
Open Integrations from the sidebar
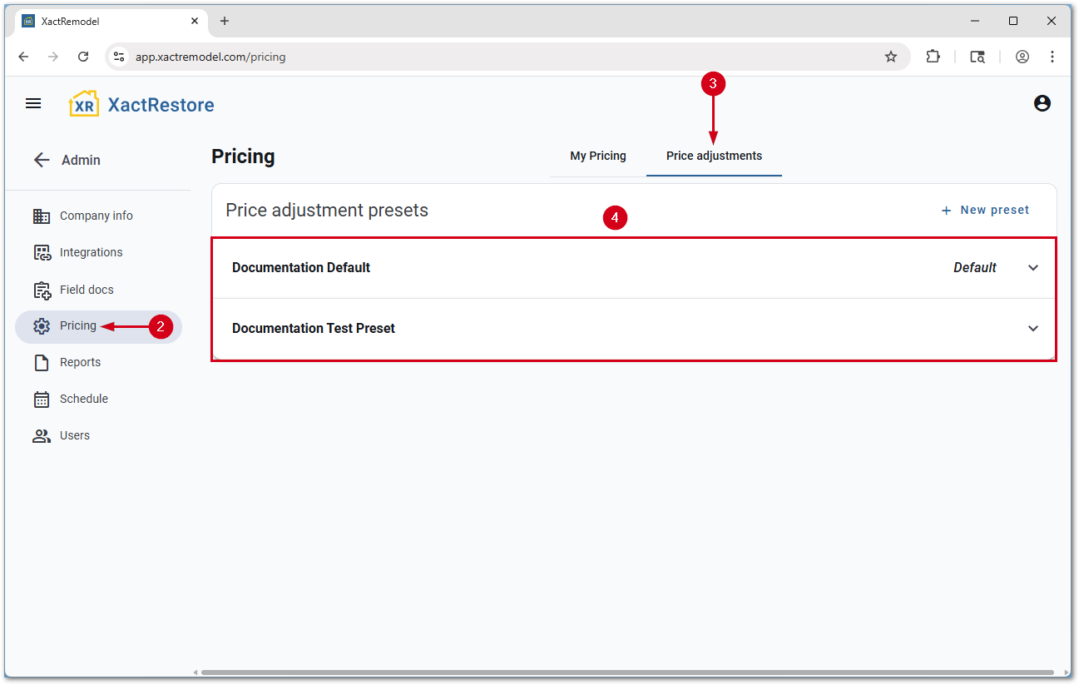pos(91,252)
